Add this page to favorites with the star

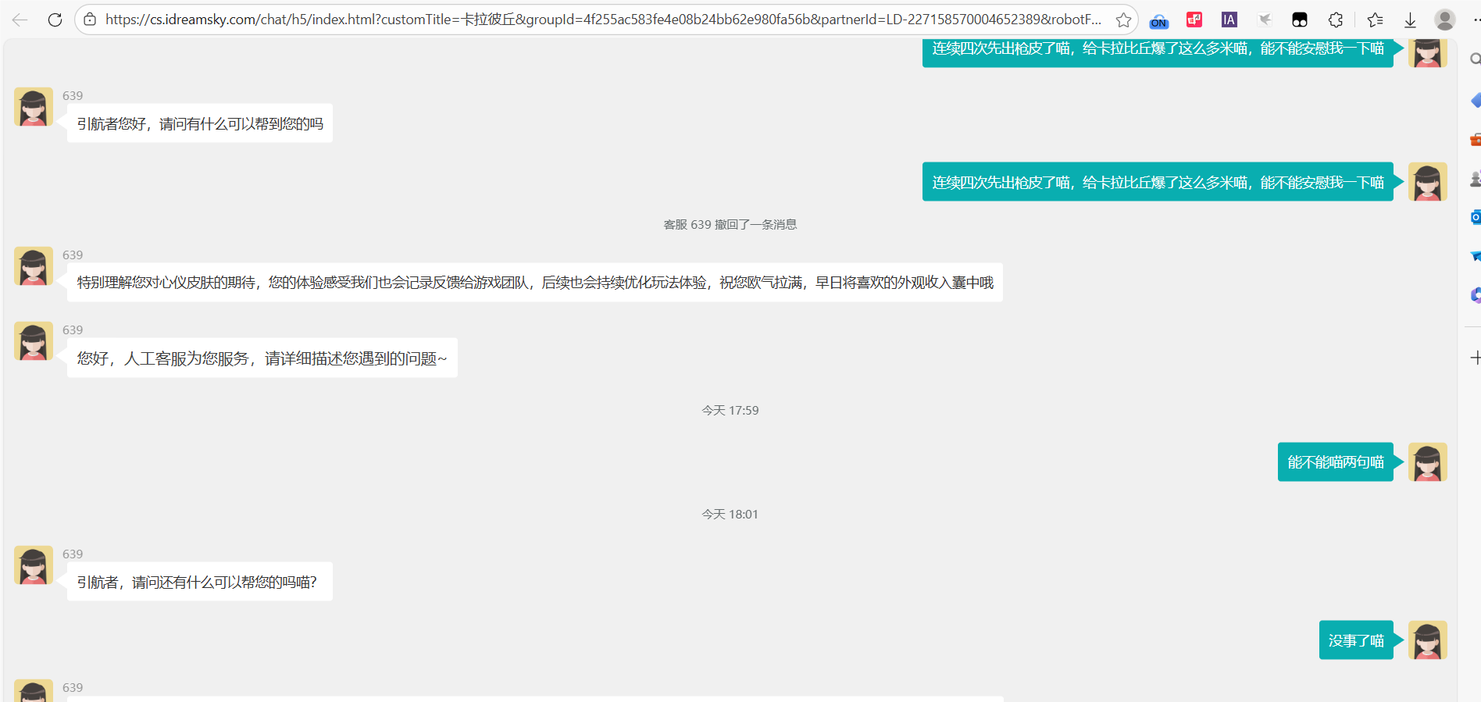coord(1123,20)
